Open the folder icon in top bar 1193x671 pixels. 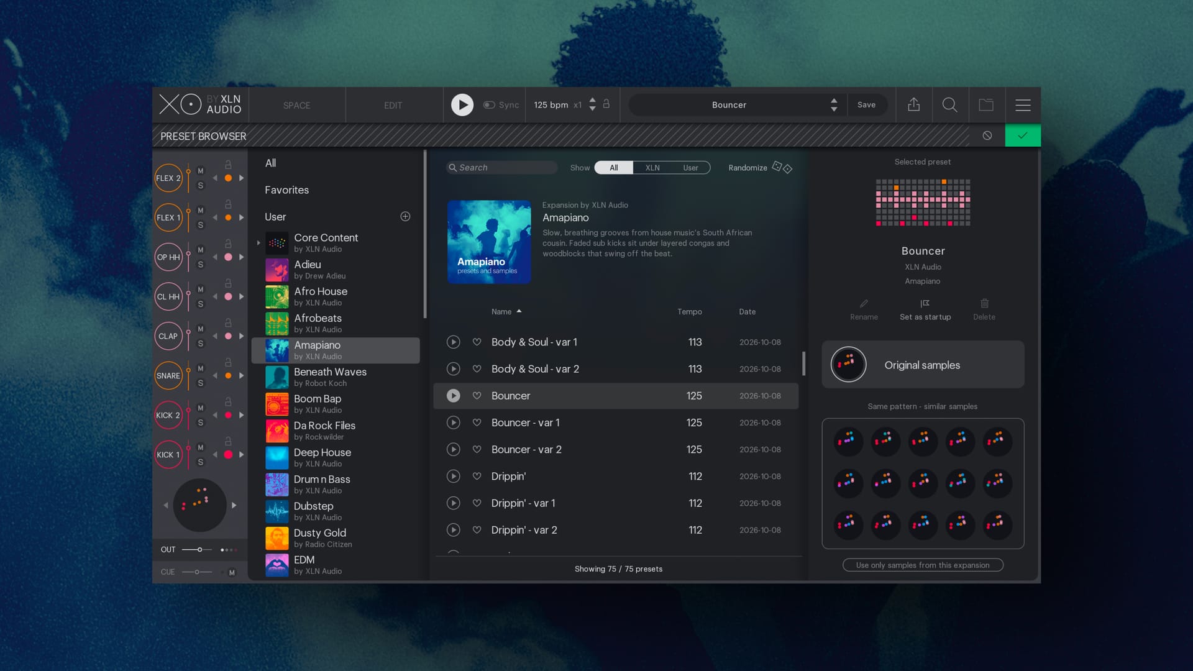coord(986,105)
